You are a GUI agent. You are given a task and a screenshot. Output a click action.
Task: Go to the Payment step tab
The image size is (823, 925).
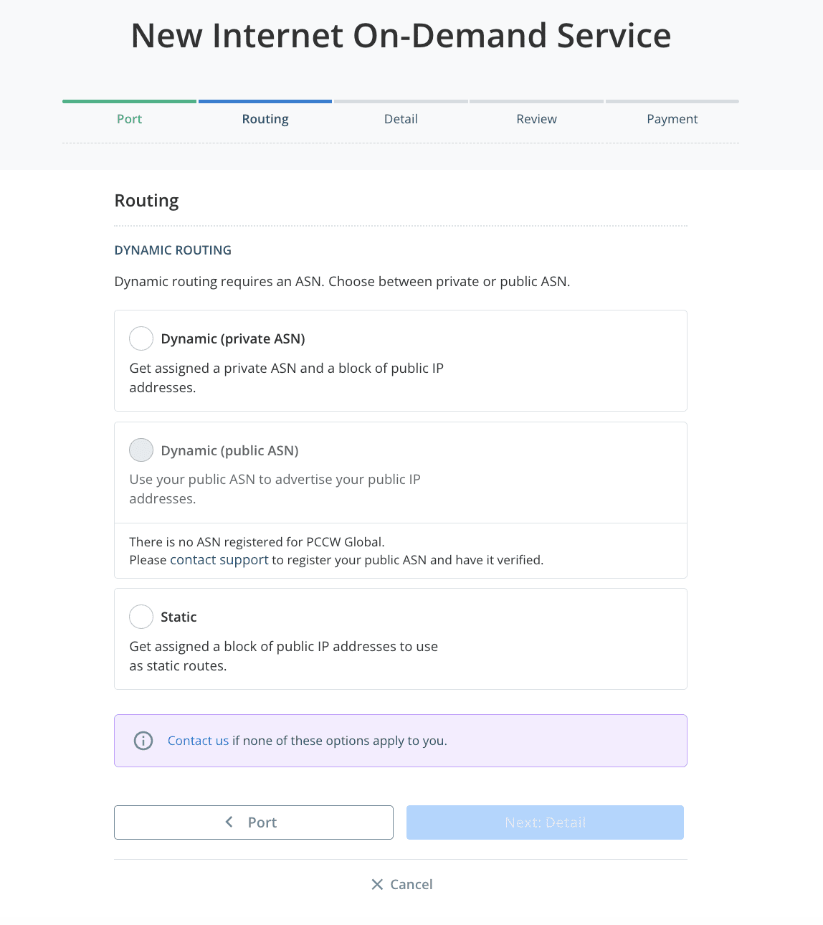pos(672,119)
